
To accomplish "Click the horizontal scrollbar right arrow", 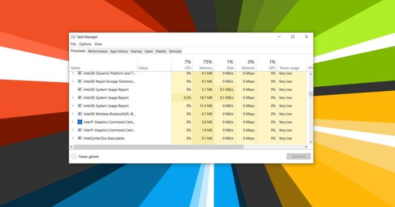I will coord(306,147).
